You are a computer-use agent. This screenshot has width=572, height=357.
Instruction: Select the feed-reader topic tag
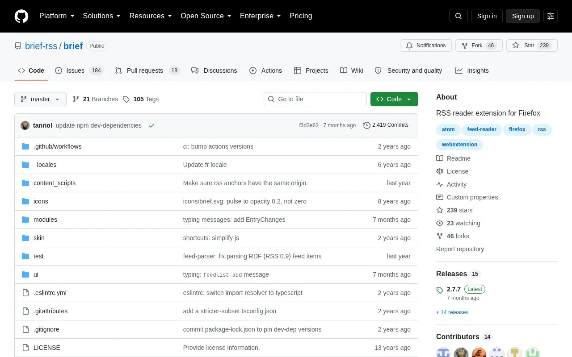(x=482, y=129)
